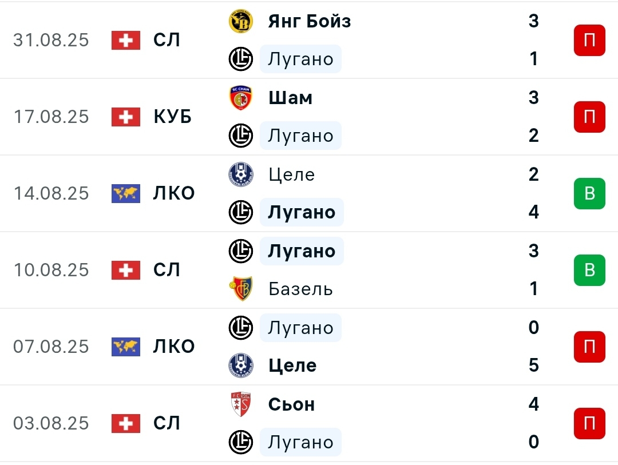This screenshot has width=618, height=465.
Task: Click Swiss flag in 31.08.25 row
Action: point(126,40)
